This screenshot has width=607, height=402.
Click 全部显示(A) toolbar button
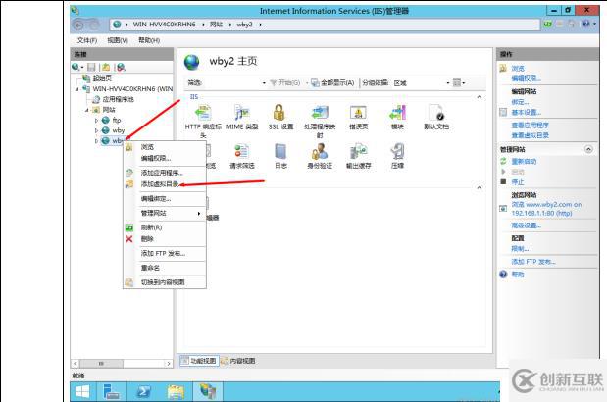tap(333, 82)
